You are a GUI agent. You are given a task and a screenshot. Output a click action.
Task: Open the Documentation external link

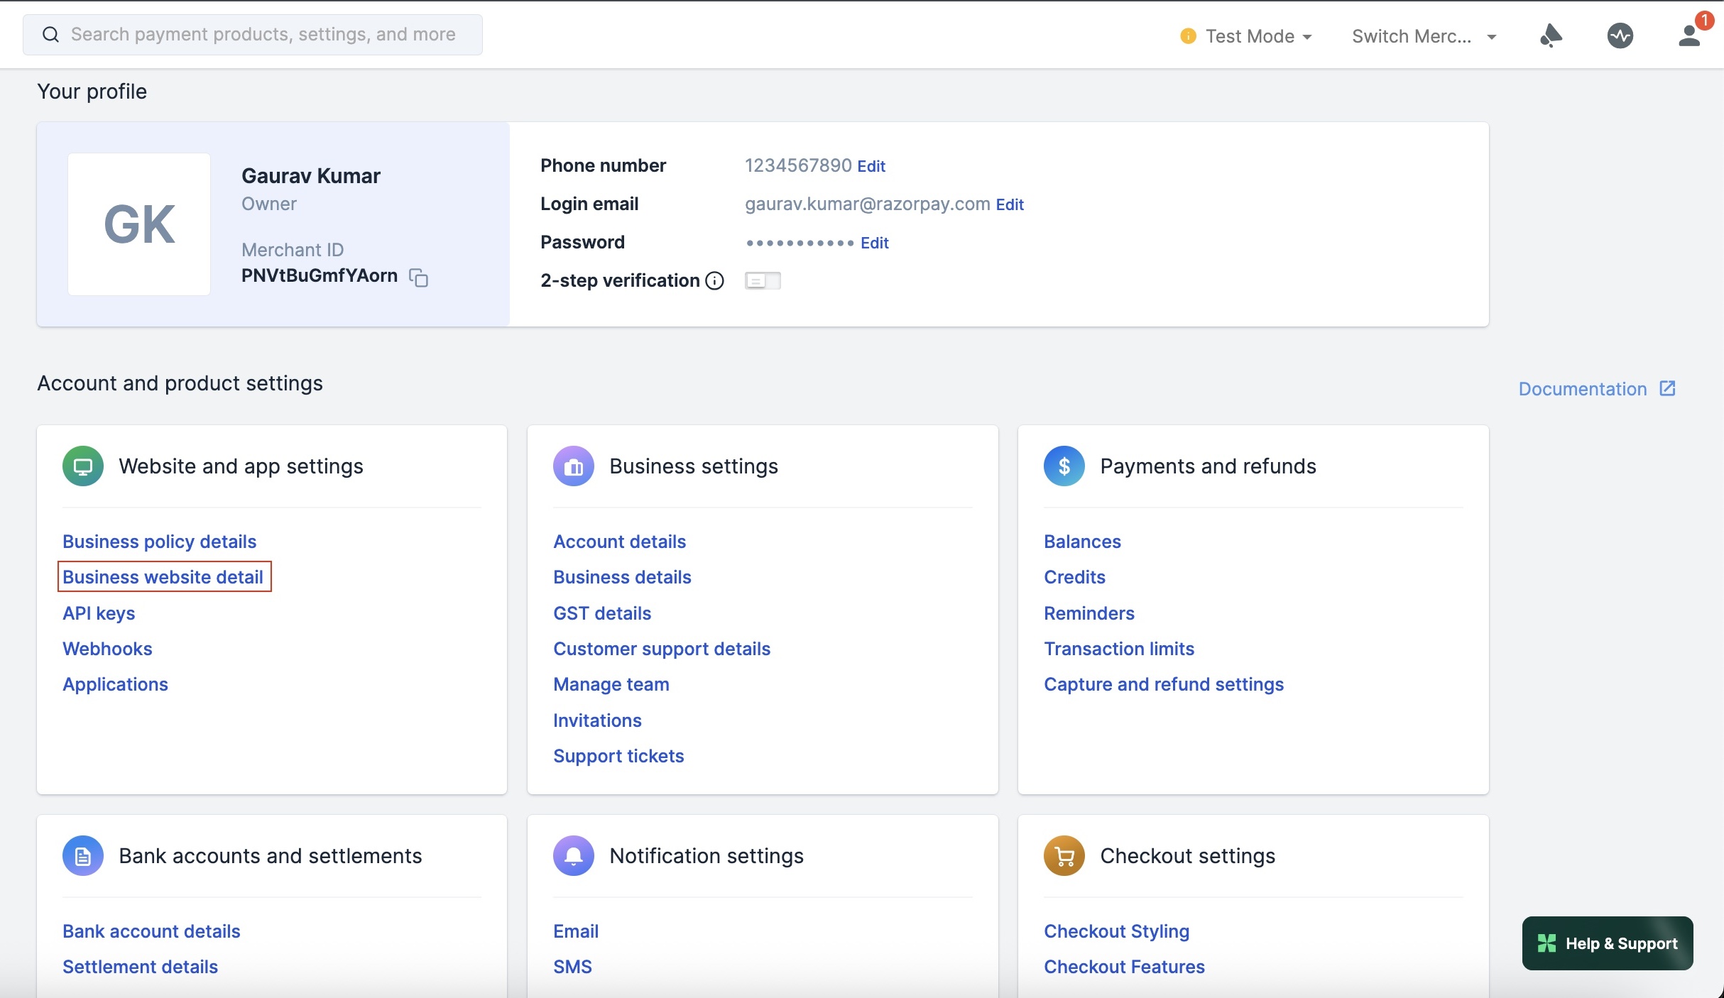1596,389
